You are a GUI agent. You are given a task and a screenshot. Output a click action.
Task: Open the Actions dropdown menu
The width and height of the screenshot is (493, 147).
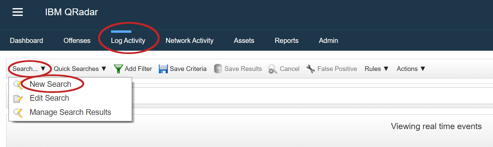(411, 69)
